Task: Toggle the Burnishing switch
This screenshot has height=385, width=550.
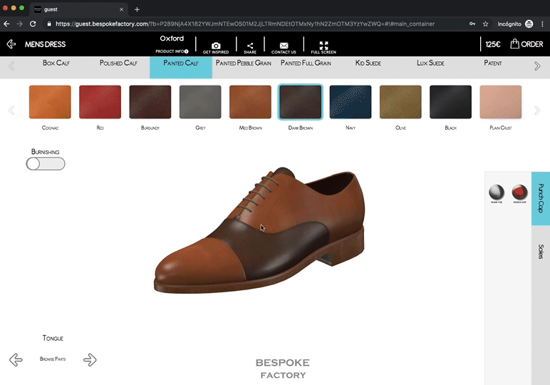Action: (46, 164)
